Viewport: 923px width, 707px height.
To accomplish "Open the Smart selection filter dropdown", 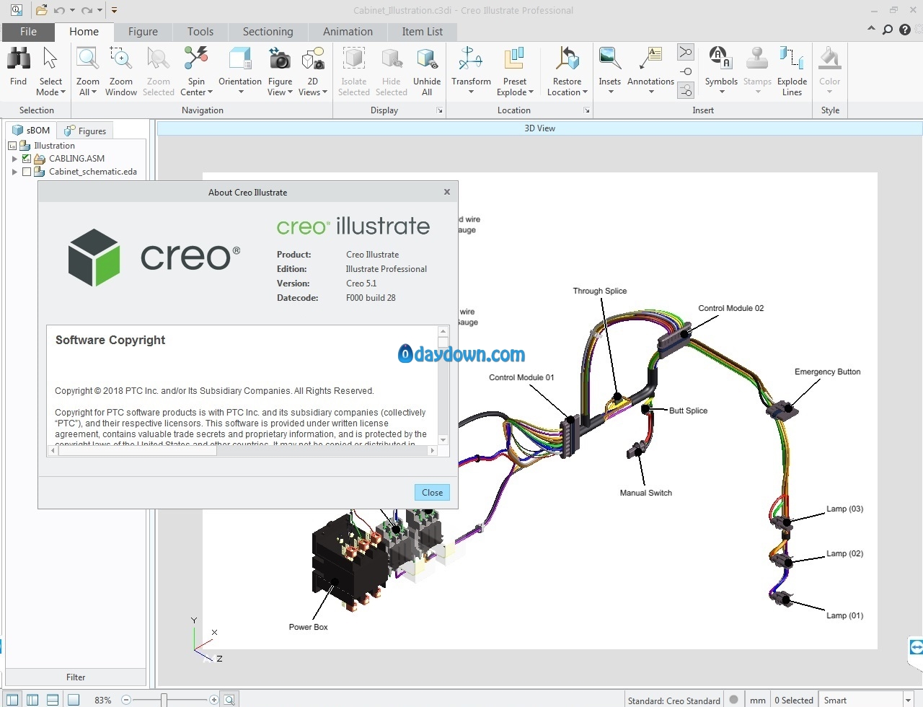I will point(908,701).
